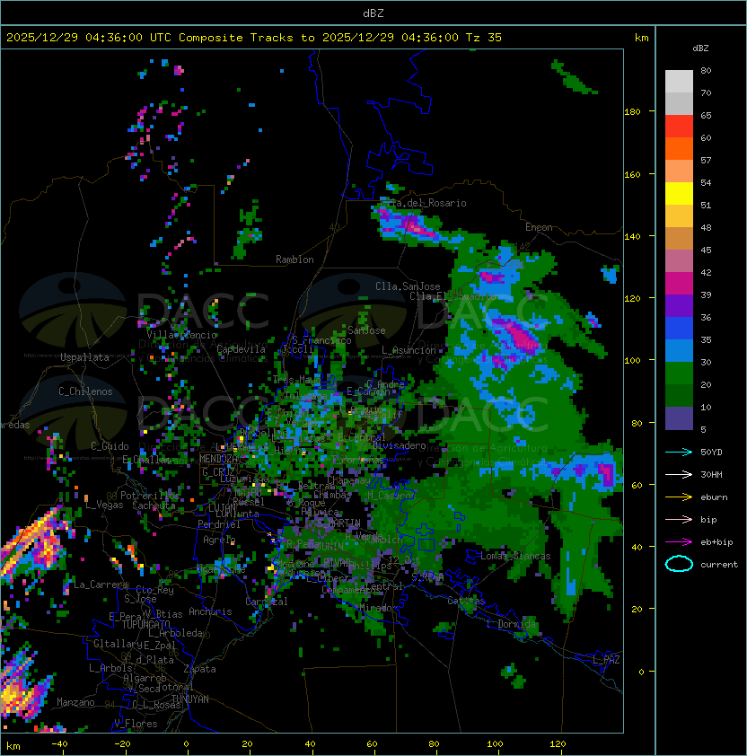747x756 pixels.
Task: Click the Villavicencio label
Action: pyautogui.click(x=181, y=335)
